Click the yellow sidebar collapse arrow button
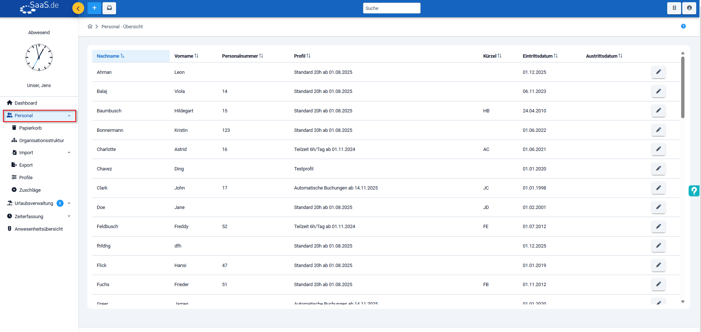This screenshot has height=332, width=701. (78, 8)
